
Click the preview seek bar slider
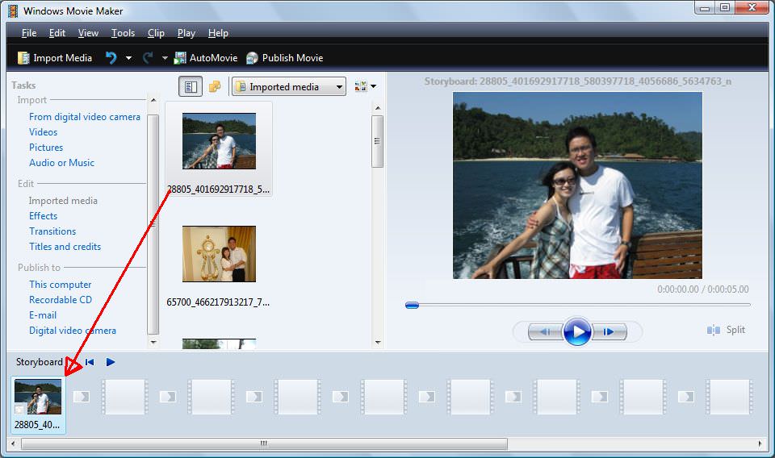point(413,305)
